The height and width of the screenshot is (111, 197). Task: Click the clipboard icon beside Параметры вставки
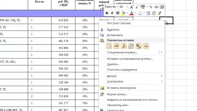tap(102, 40)
